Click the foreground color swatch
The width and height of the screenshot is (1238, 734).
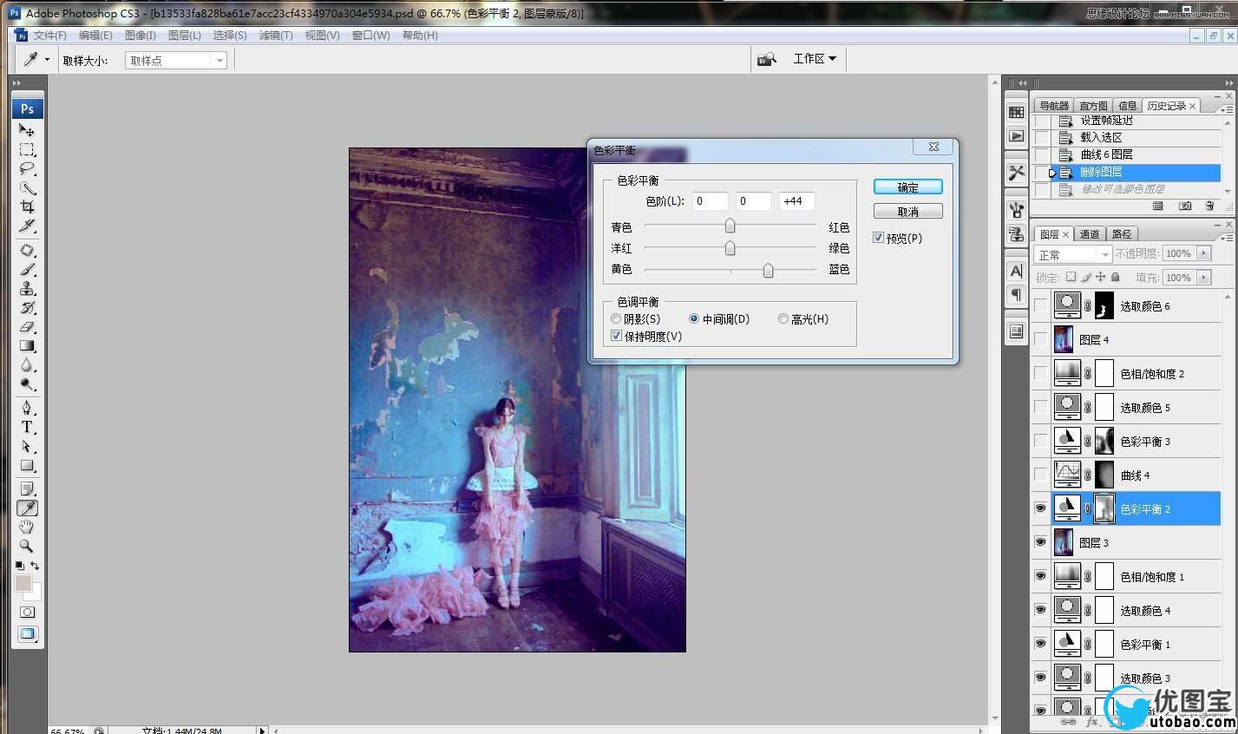coord(23,583)
